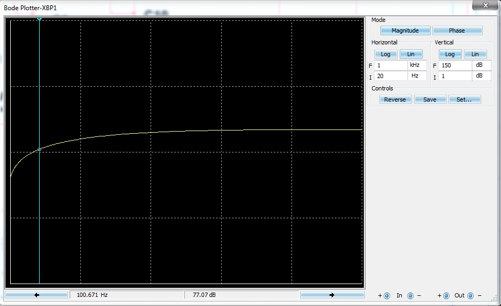Click the In positive terminal
The width and height of the screenshot is (501, 306).
pyautogui.click(x=387, y=296)
